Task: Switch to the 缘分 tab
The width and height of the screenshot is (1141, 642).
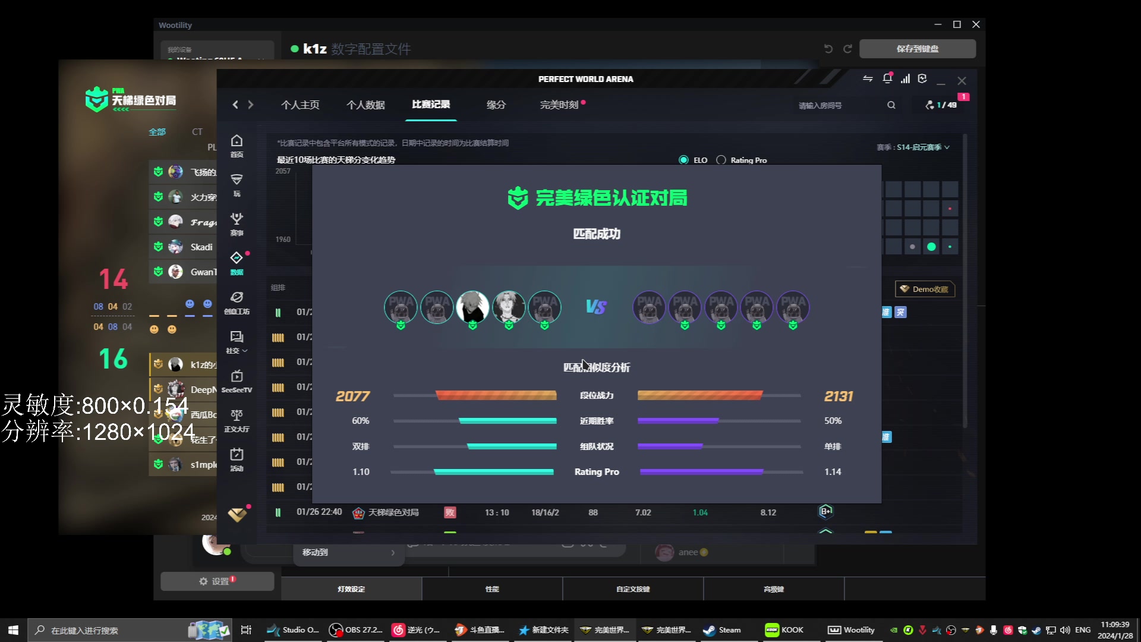Action: click(496, 105)
